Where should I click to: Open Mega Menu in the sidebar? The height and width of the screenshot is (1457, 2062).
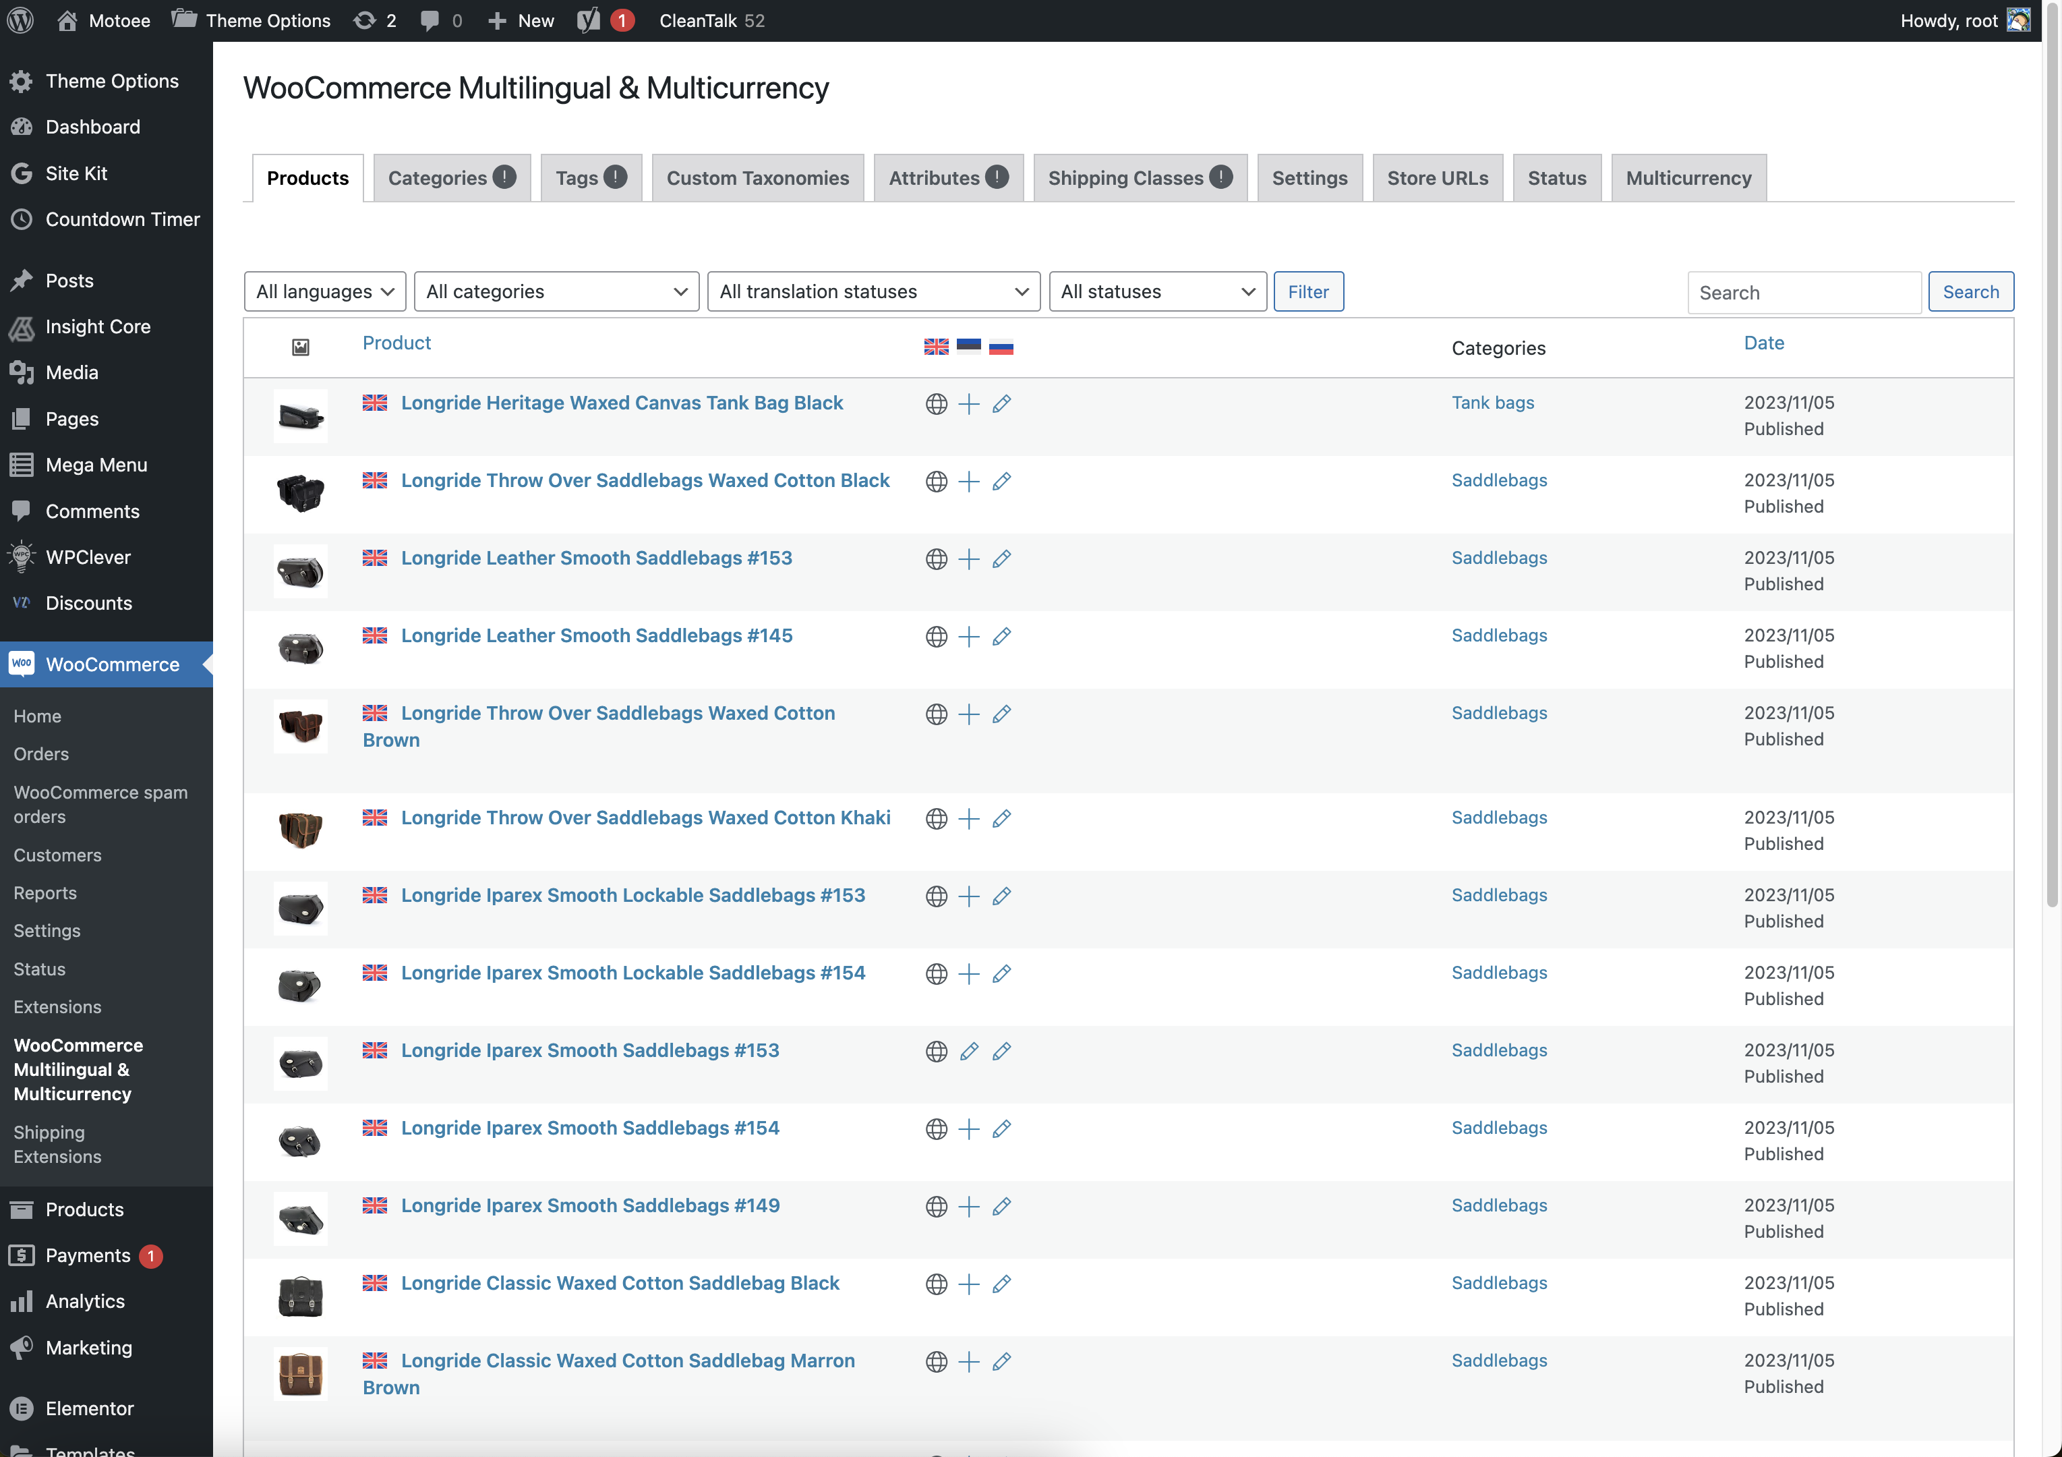coord(106,464)
